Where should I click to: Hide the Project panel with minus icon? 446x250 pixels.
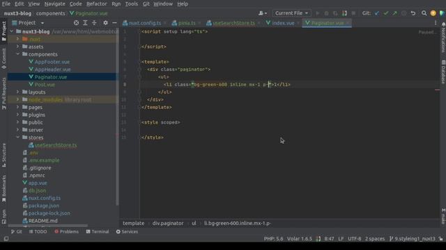(x=114, y=23)
